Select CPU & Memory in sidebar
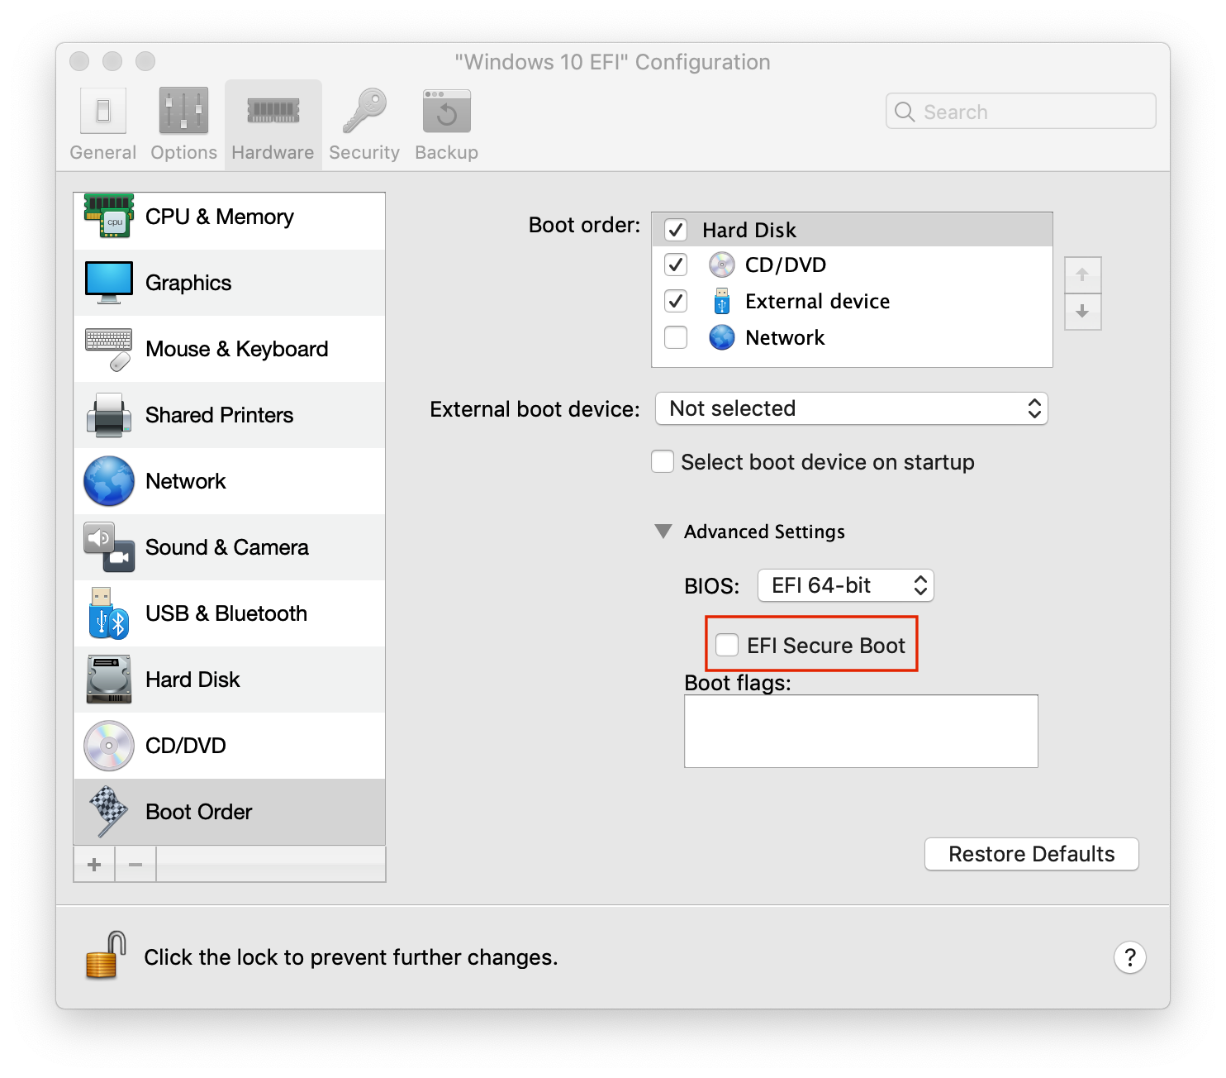The height and width of the screenshot is (1078, 1226). point(230,217)
